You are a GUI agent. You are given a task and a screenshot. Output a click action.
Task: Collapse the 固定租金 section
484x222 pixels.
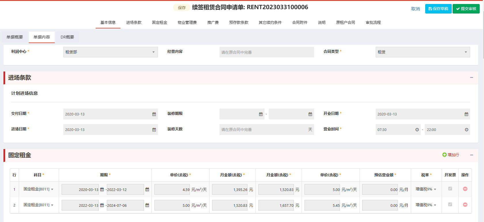click(472, 155)
